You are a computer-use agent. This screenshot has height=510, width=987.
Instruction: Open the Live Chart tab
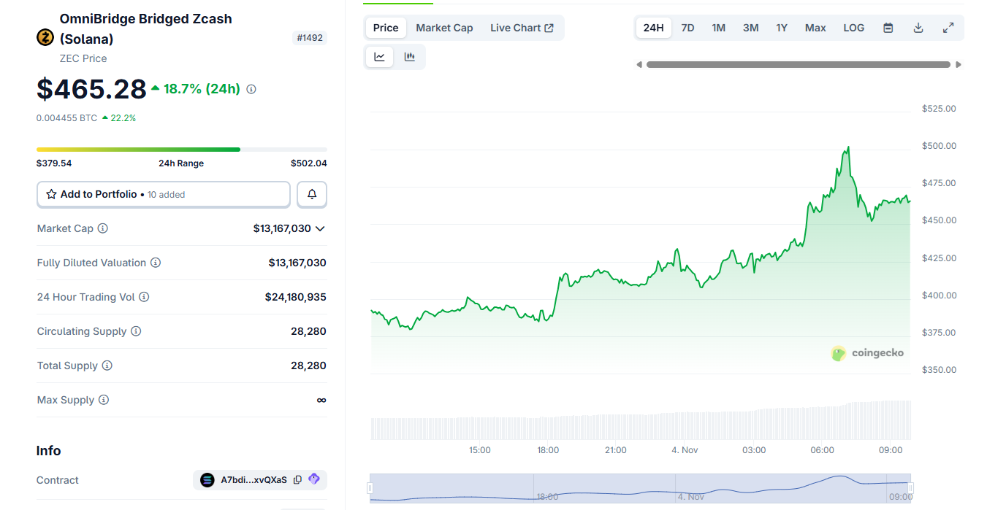tap(522, 27)
